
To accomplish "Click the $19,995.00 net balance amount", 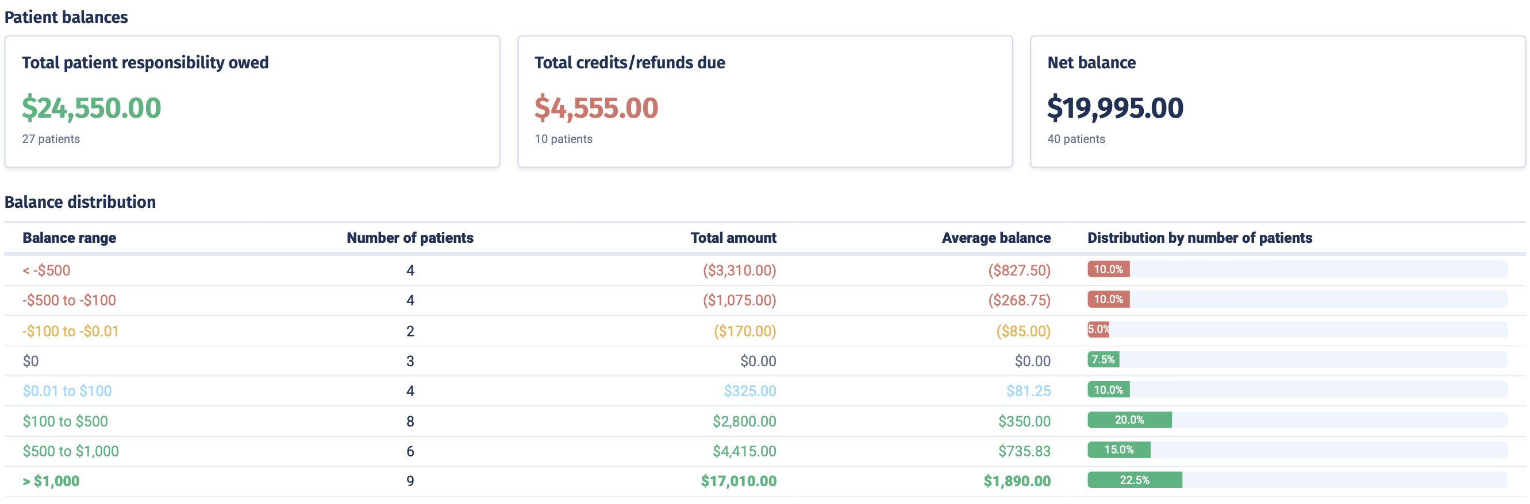I will [1115, 108].
